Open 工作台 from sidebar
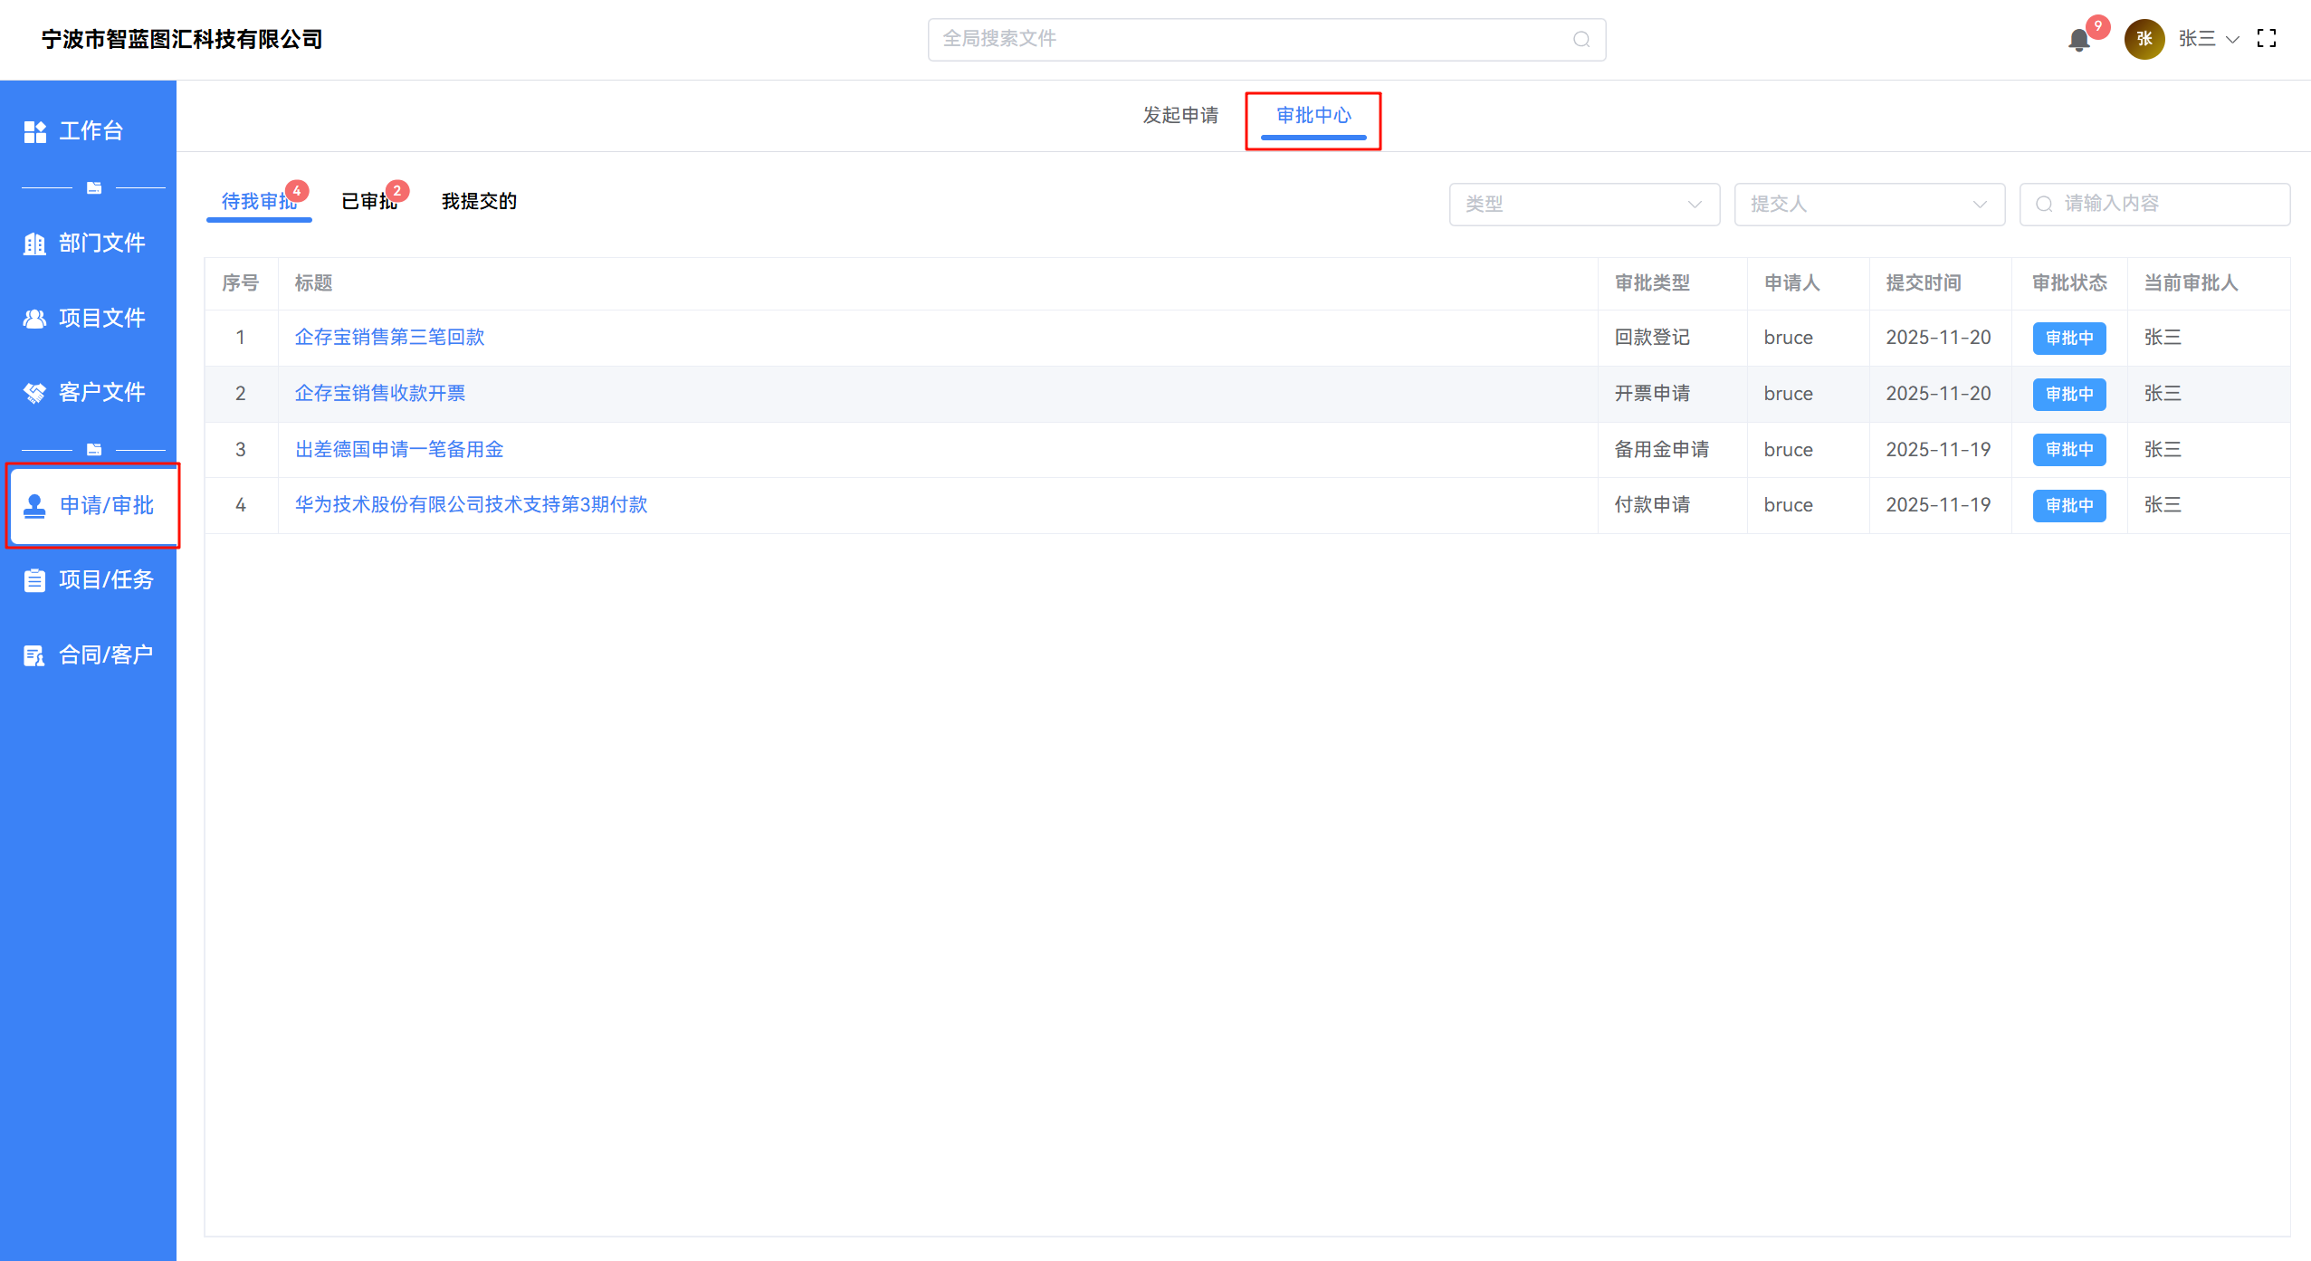2311x1261 pixels. pos(89,131)
